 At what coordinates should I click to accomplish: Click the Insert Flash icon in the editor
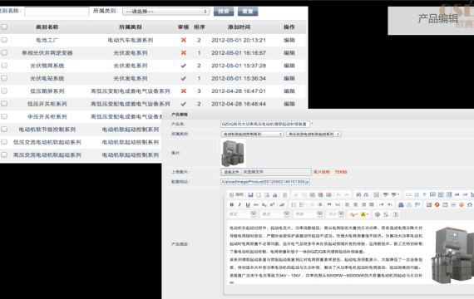coord(437,205)
